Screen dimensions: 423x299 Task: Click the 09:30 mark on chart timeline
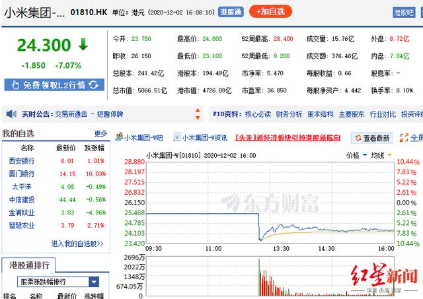[x=153, y=248]
